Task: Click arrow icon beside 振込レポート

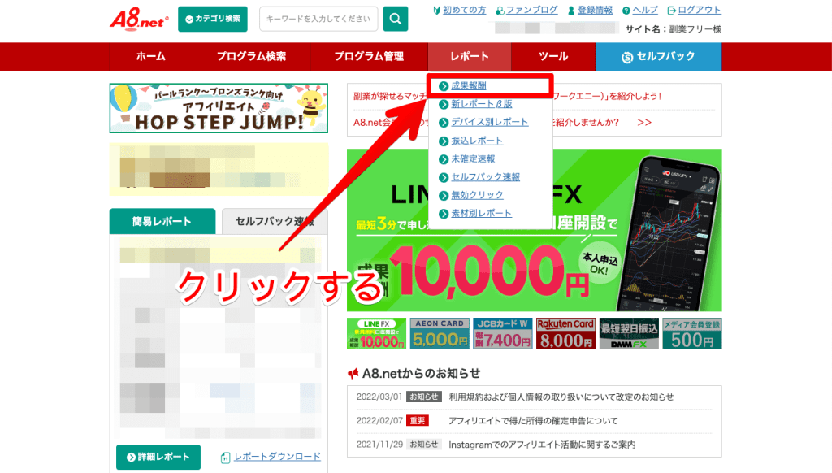Action: pyautogui.click(x=444, y=141)
